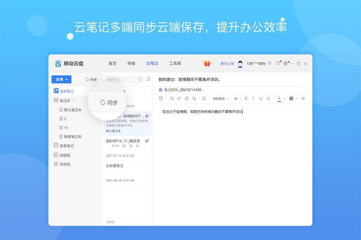Open the 工具箱 tab
This screenshot has height=240, width=361.
[x=175, y=63]
